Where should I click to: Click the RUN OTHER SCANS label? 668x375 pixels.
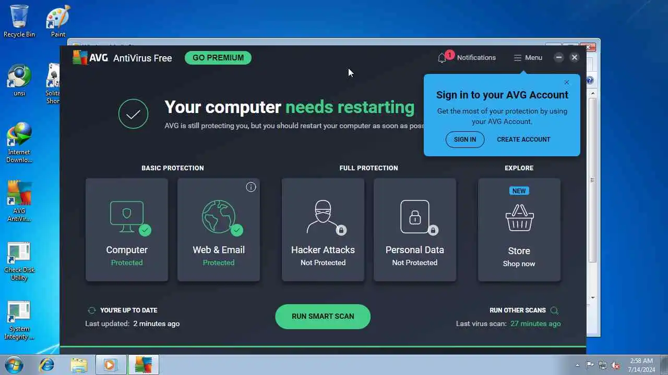[x=518, y=310]
